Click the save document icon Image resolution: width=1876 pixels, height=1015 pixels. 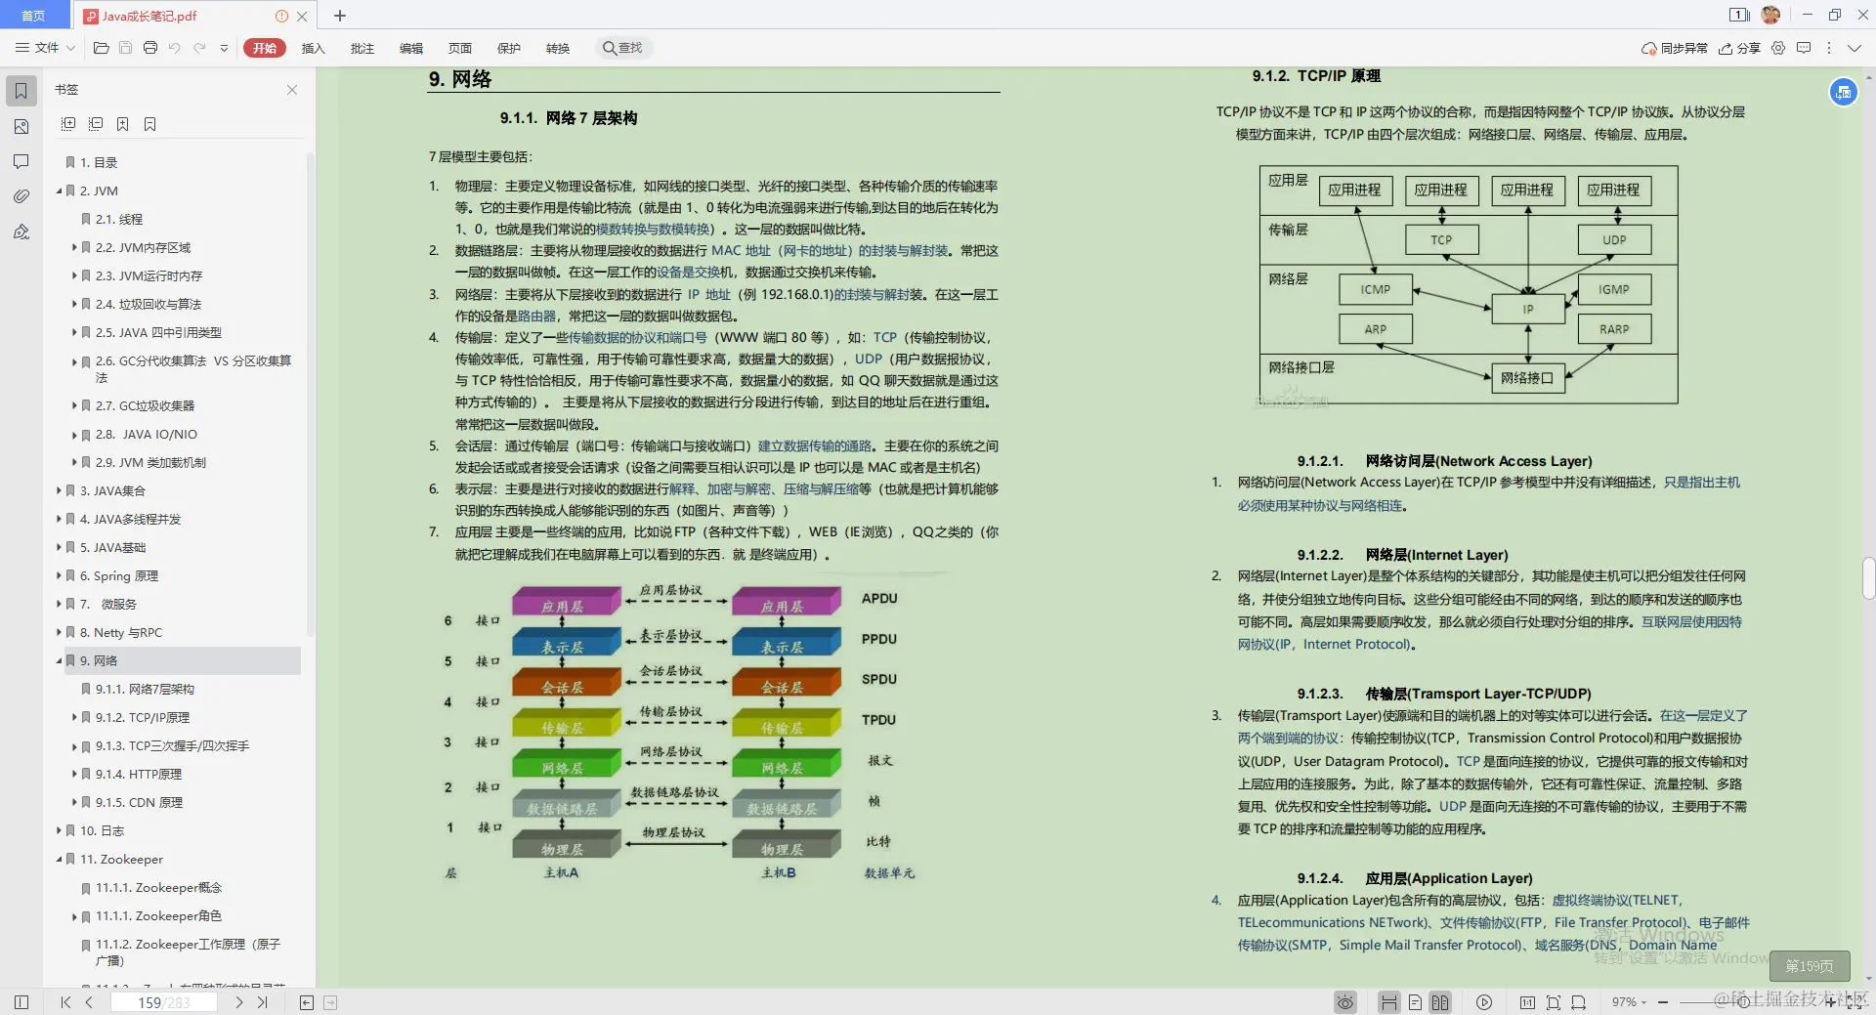[x=125, y=47]
